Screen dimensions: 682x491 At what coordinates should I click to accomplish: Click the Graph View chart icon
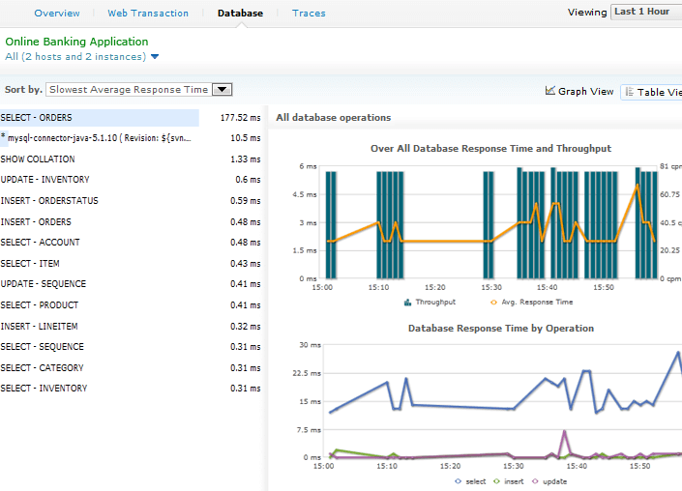[550, 91]
